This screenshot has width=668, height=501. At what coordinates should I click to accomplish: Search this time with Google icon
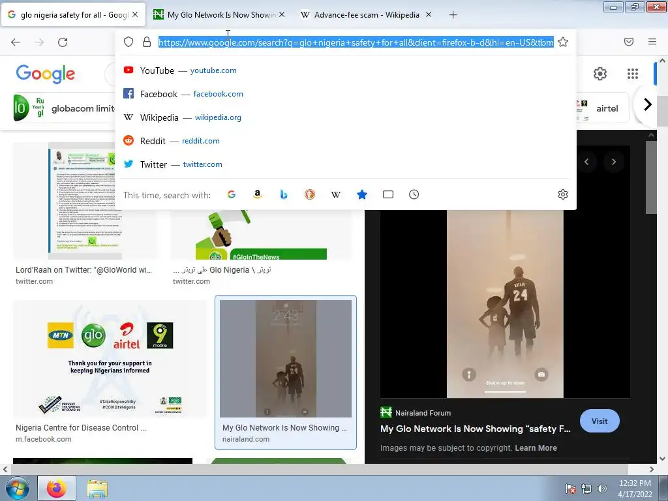pos(232,194)
